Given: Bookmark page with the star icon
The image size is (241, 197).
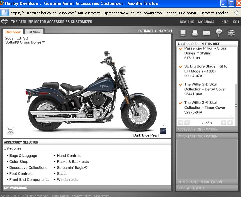Looking at the screenshot, I should (x=237, y=13).
